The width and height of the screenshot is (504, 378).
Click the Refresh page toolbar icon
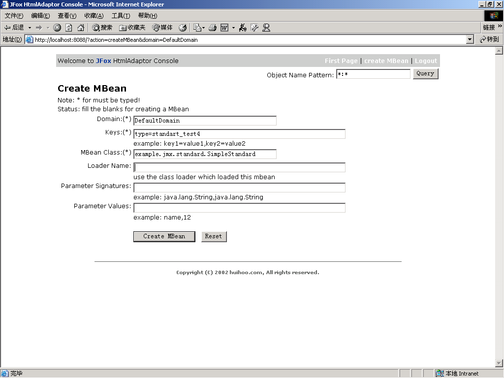coord(69,28)
